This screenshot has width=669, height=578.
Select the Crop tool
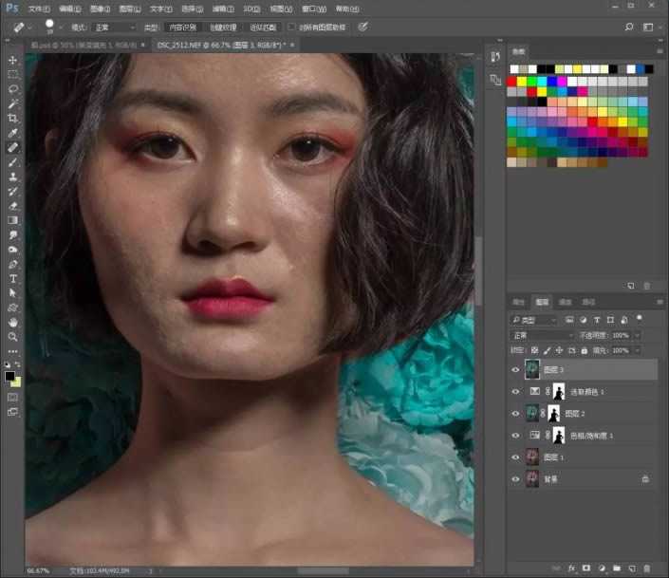point(13,118)
